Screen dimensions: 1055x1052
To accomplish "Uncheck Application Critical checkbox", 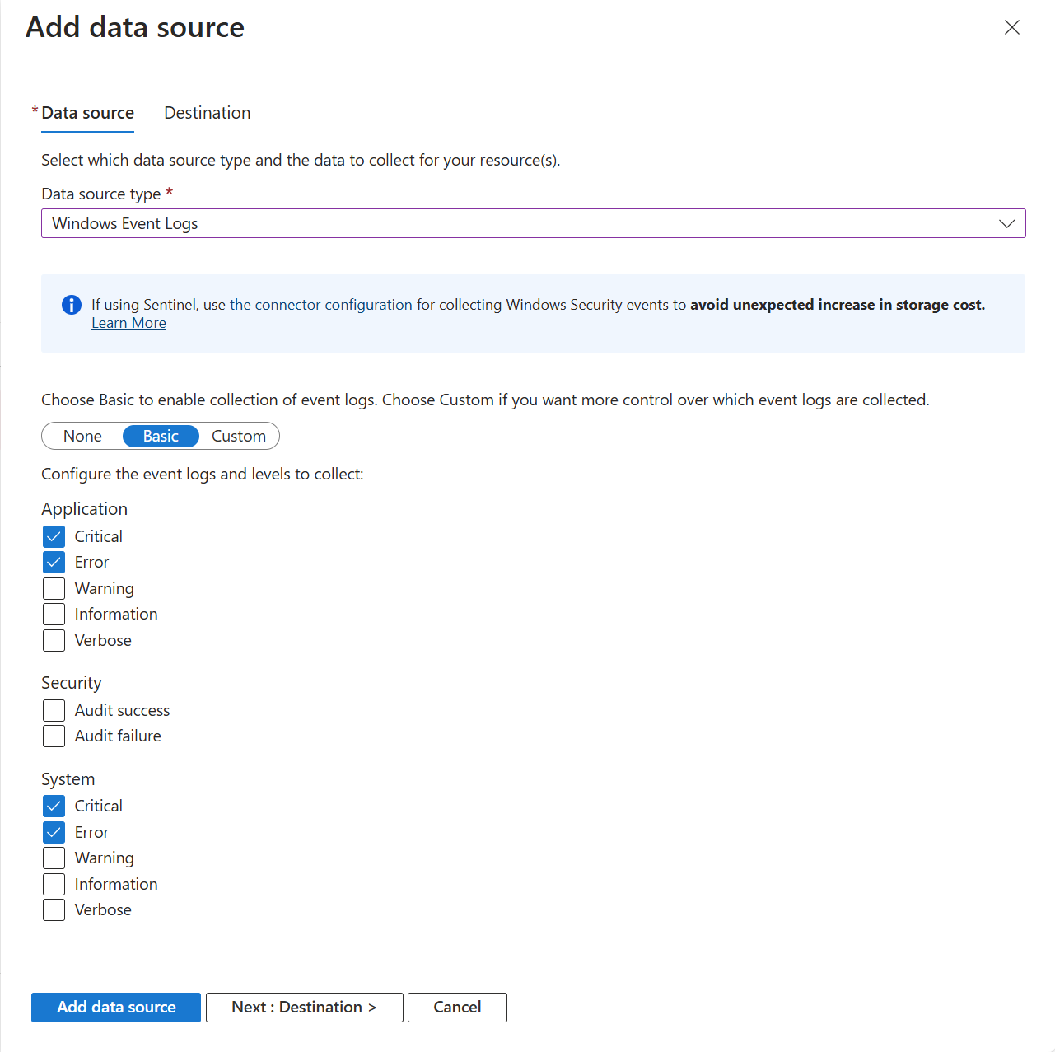I will (54, 537).
